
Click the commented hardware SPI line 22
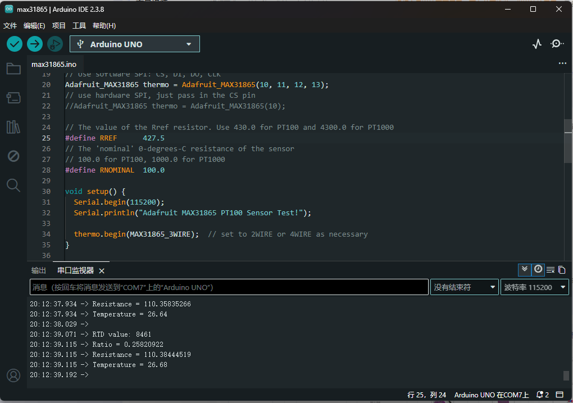coord(175,106)
